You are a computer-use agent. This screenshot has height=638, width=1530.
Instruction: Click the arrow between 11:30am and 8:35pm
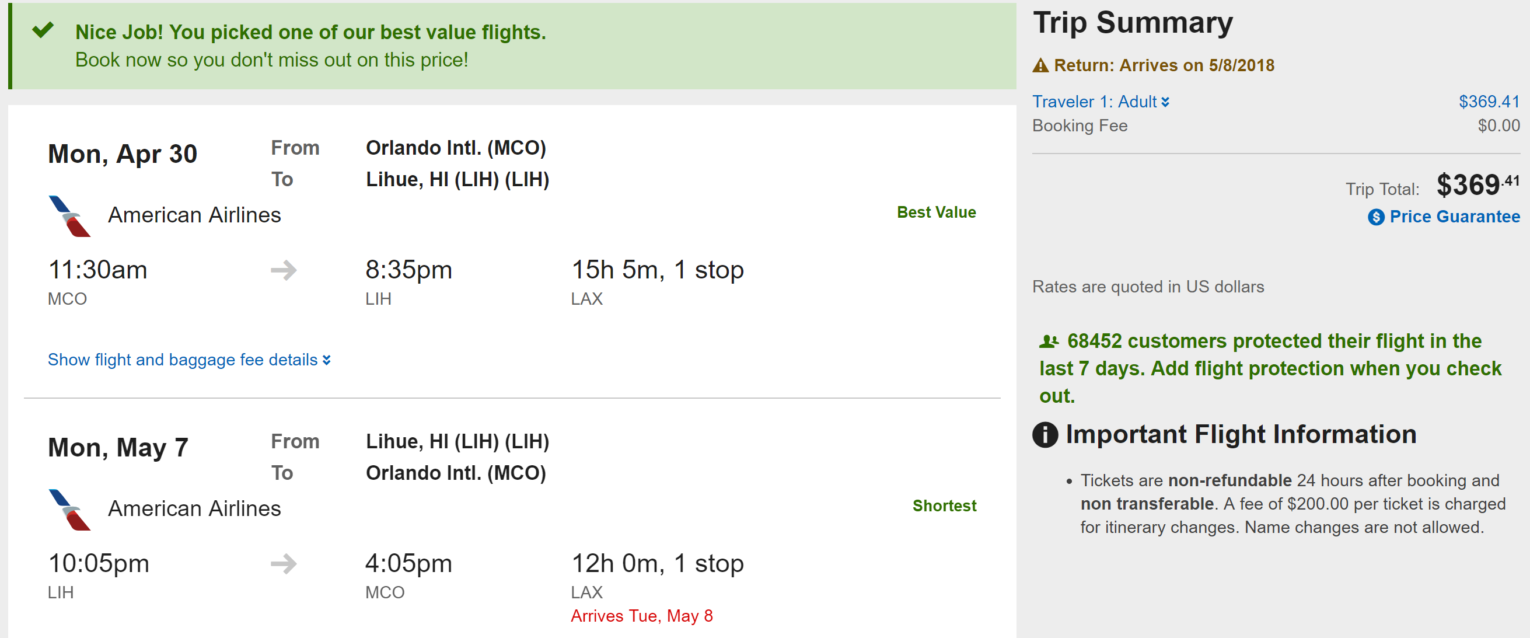[284, 270]
